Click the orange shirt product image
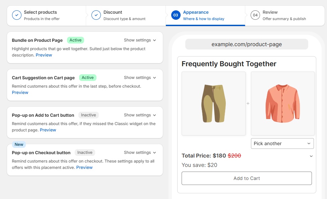The width and height of the screenshot is (327, 199). [x=282, y=103]
